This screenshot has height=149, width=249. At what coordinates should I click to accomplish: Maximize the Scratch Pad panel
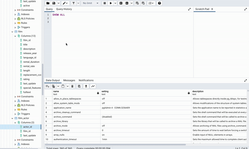[246, 9]
